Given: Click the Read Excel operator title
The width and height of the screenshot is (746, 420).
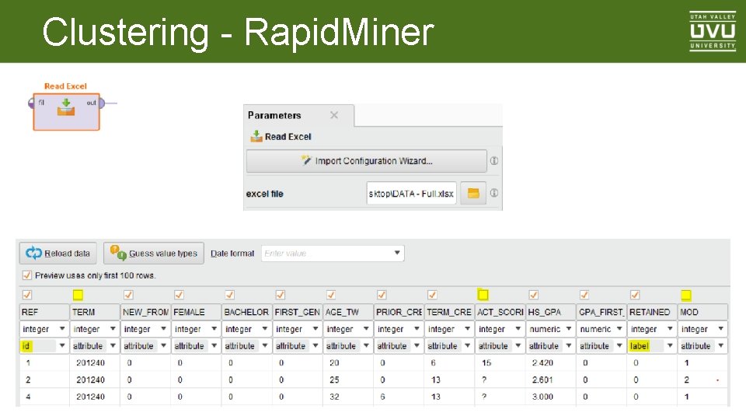Looking at the screenshot, I should click(65, 86).
